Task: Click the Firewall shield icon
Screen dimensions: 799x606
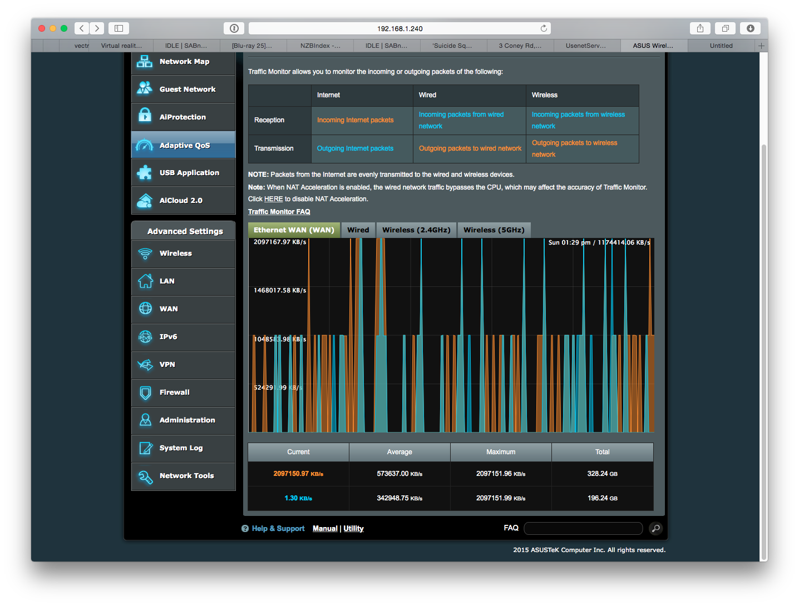Action: pyautogui.click(x=145, y=393)
